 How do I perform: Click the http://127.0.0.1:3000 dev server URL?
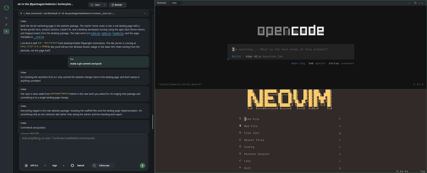click(x=34, y=47)
